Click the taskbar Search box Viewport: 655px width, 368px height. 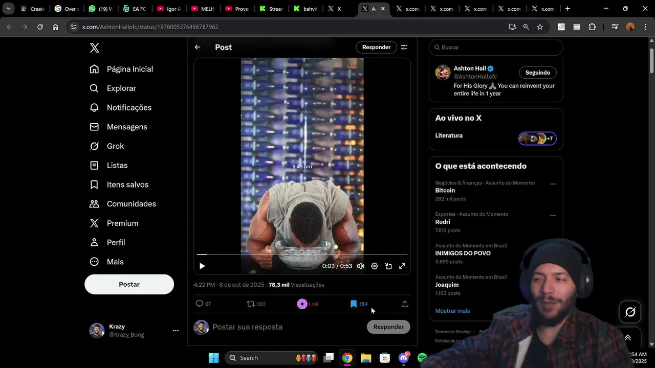tap(272, 358)
